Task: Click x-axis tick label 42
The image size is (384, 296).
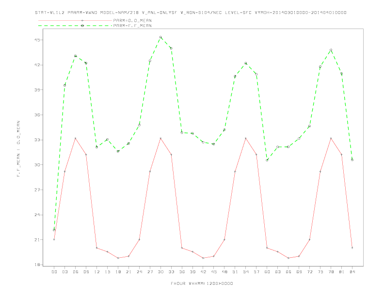Action: 203,272
